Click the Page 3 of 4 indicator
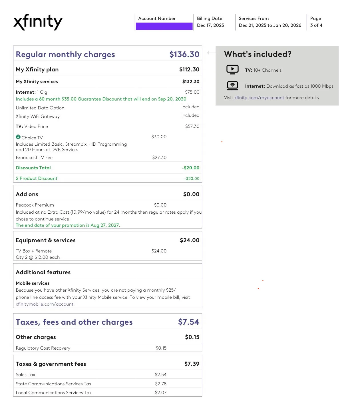 point(316,22)
